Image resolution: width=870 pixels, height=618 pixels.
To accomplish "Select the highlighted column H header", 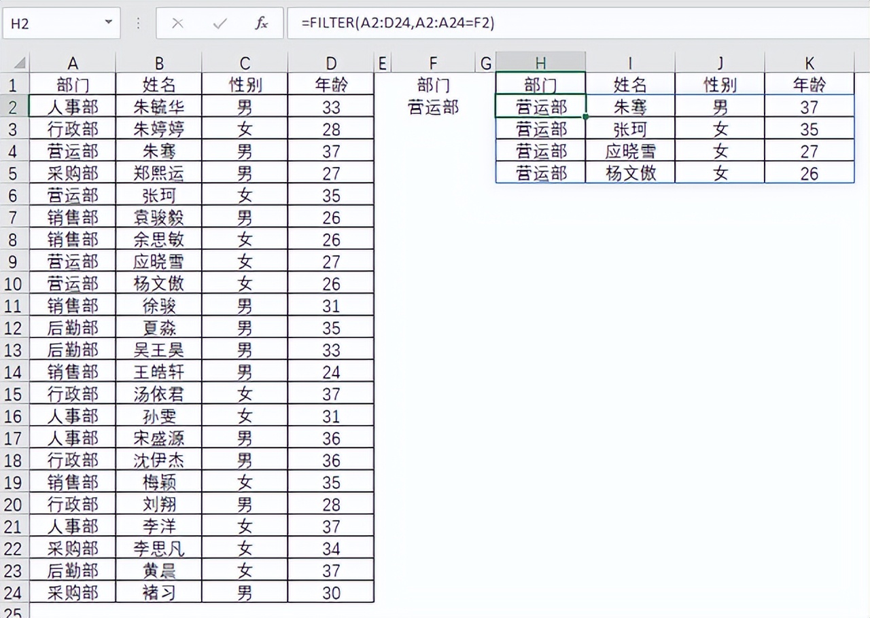I will tap(540, 63).
